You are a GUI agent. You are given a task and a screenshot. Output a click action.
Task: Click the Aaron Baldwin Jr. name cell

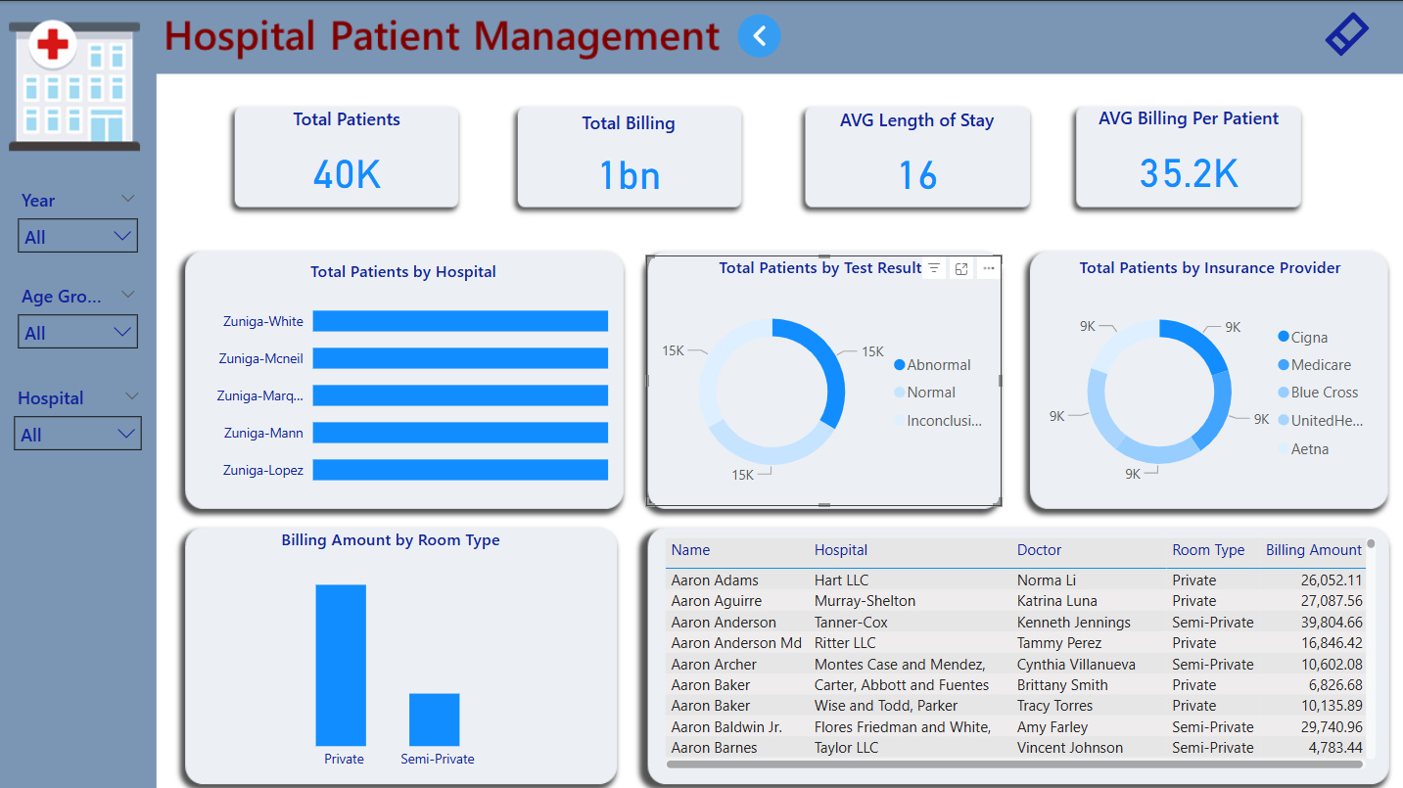(x=726, y=727)
